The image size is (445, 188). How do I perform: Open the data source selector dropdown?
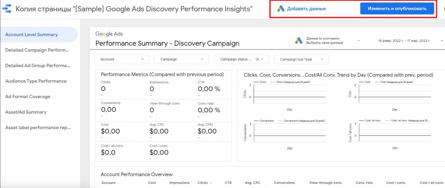[x=328, y=41]
